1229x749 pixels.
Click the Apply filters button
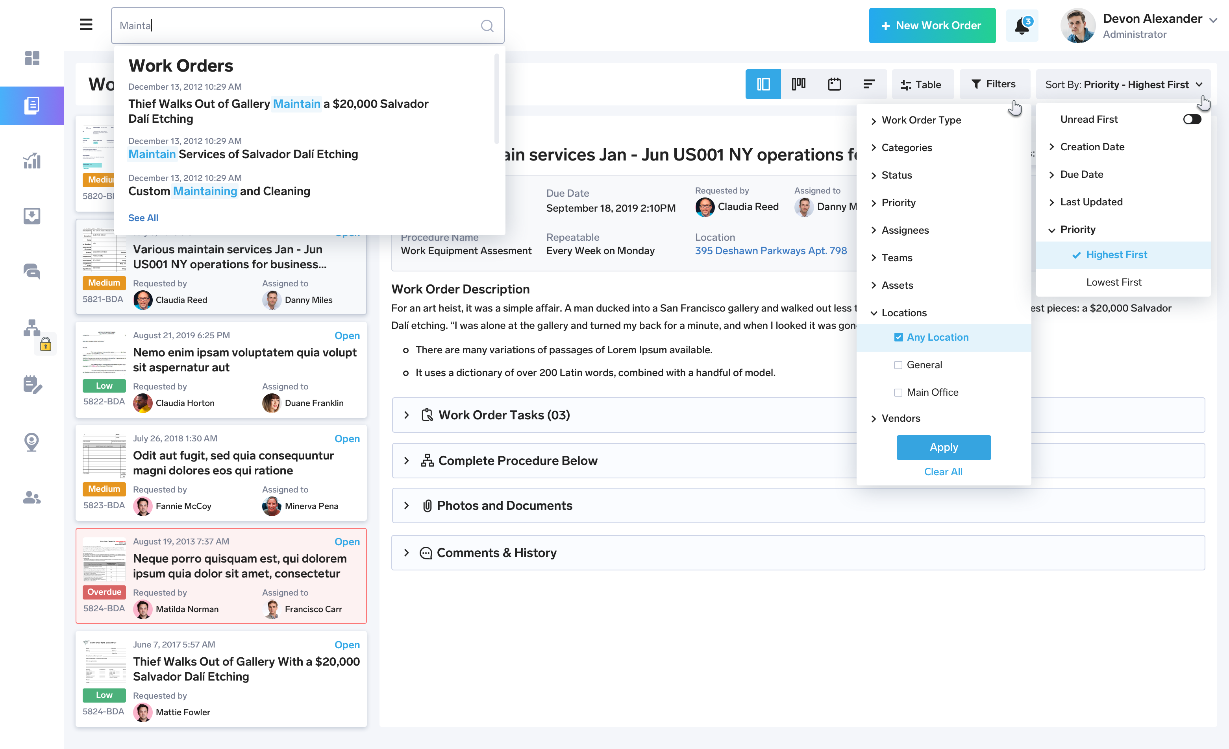click(943, 447)
